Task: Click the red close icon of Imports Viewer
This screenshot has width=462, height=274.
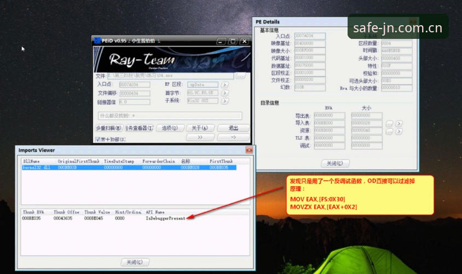Action: click(249, 150)
